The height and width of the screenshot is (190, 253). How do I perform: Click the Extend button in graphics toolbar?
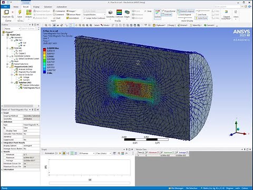coord(182,25)
